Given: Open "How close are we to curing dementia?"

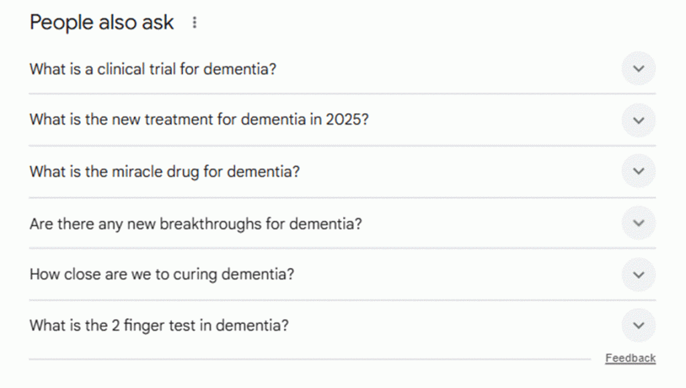Looking at the screenshot, I should tap(161, 275).
